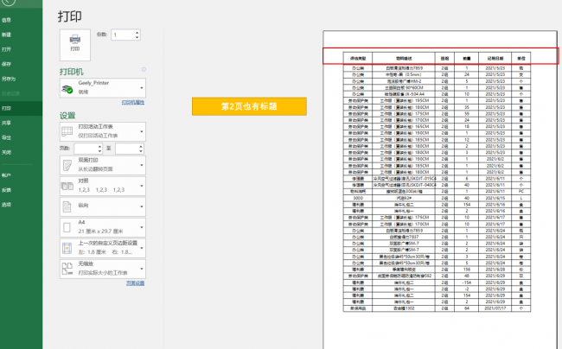Screen dimensions: 562x349
Task: Click the A4 paper size icon
Action: [x=67, y=227]
